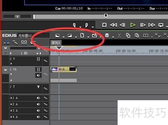The width and height of the screenshot is (168, 125).
Task: Start playback with the green Play button
Action: [x=133, y=25]
